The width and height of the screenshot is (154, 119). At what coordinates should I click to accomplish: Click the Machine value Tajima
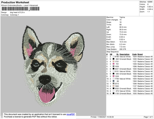[x=122, y=17]
